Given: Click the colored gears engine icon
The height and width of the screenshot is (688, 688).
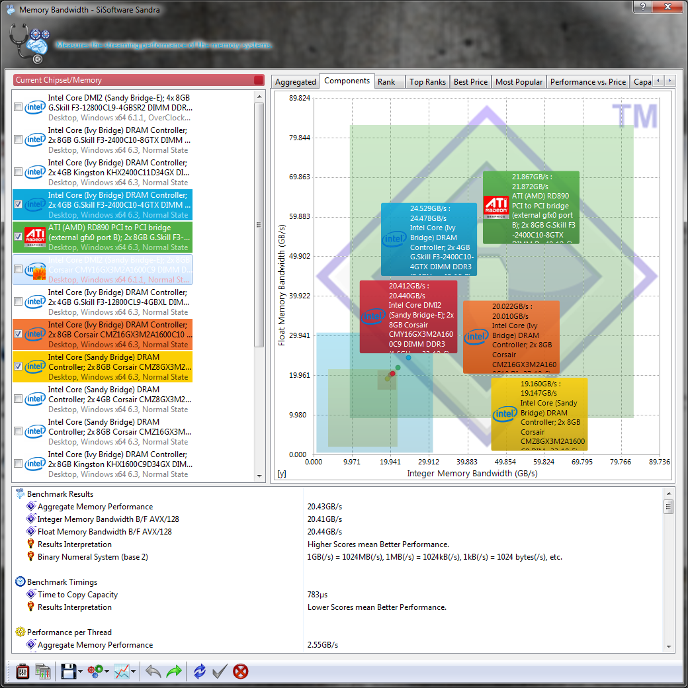Looking at the screenshot, I should click(95, 671).
